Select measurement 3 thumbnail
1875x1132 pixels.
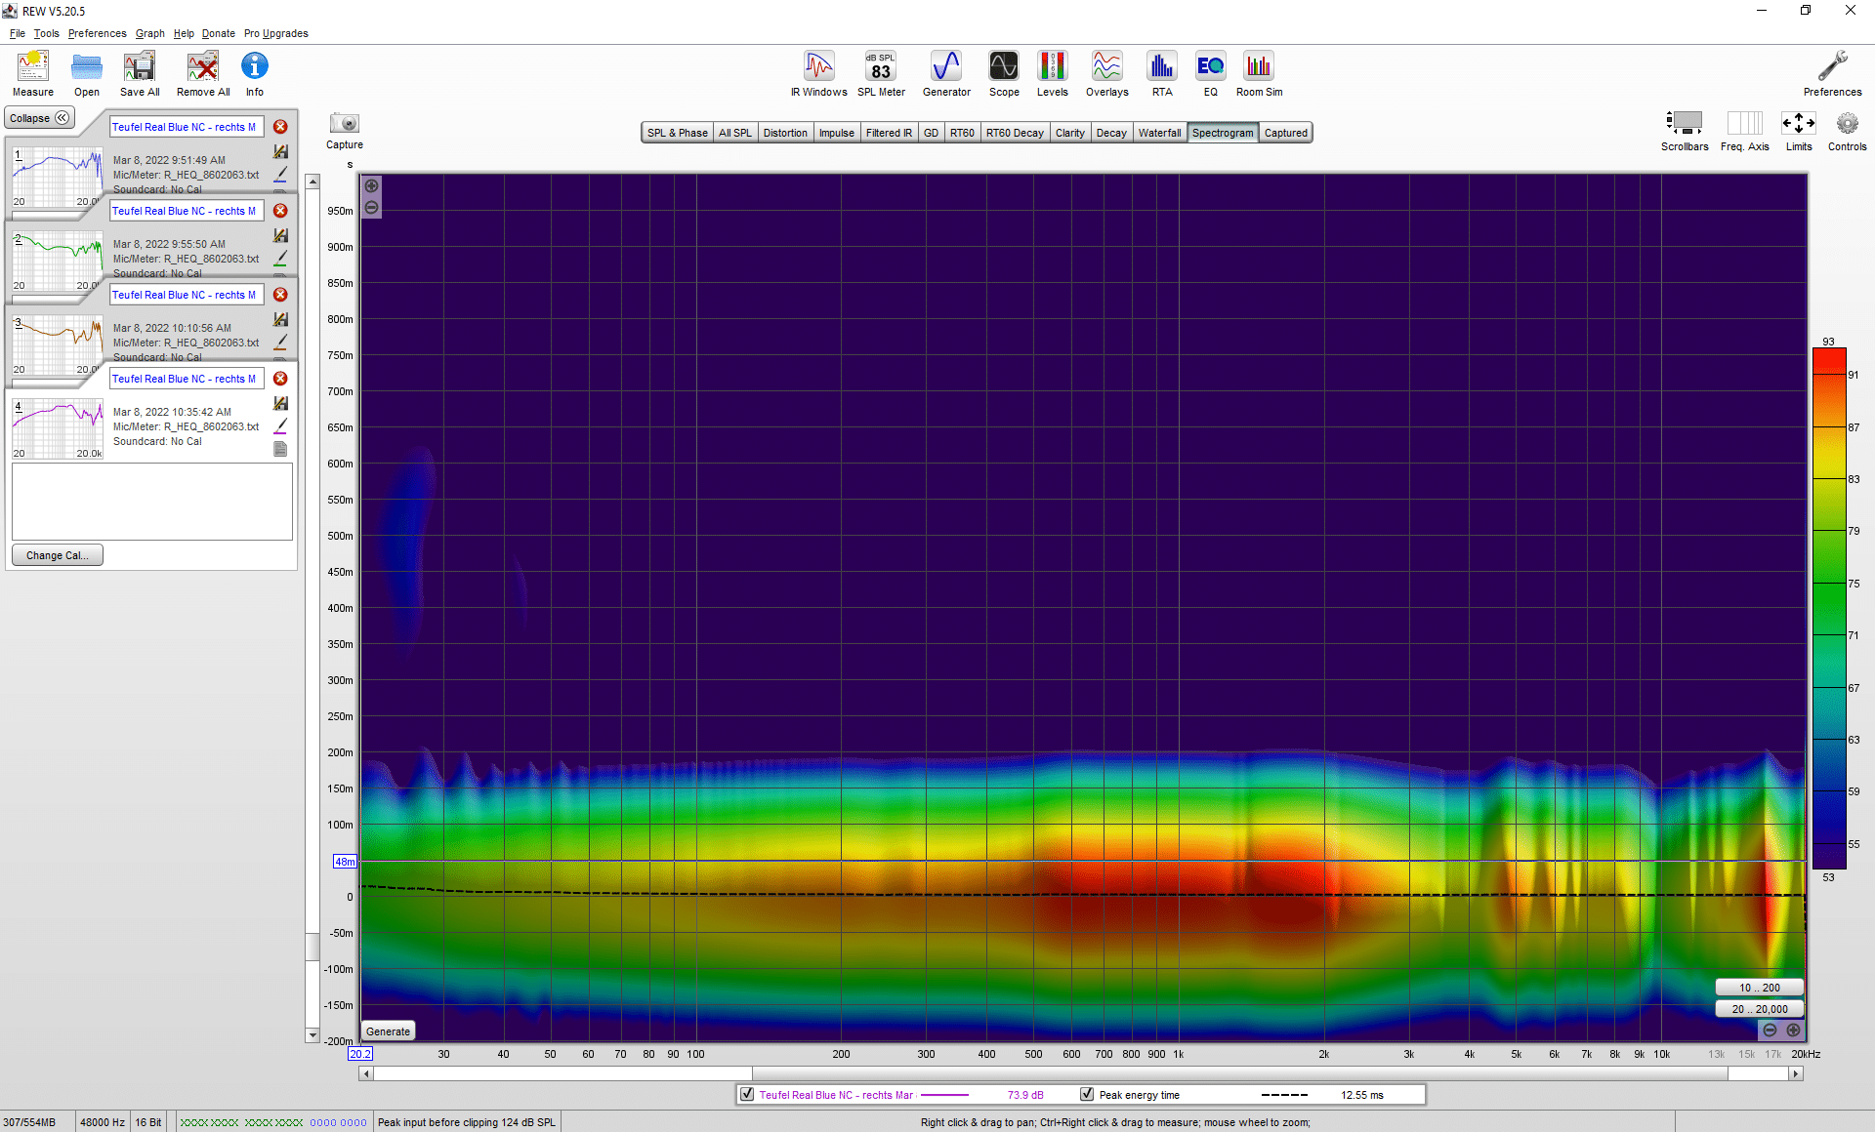point(58,344)
